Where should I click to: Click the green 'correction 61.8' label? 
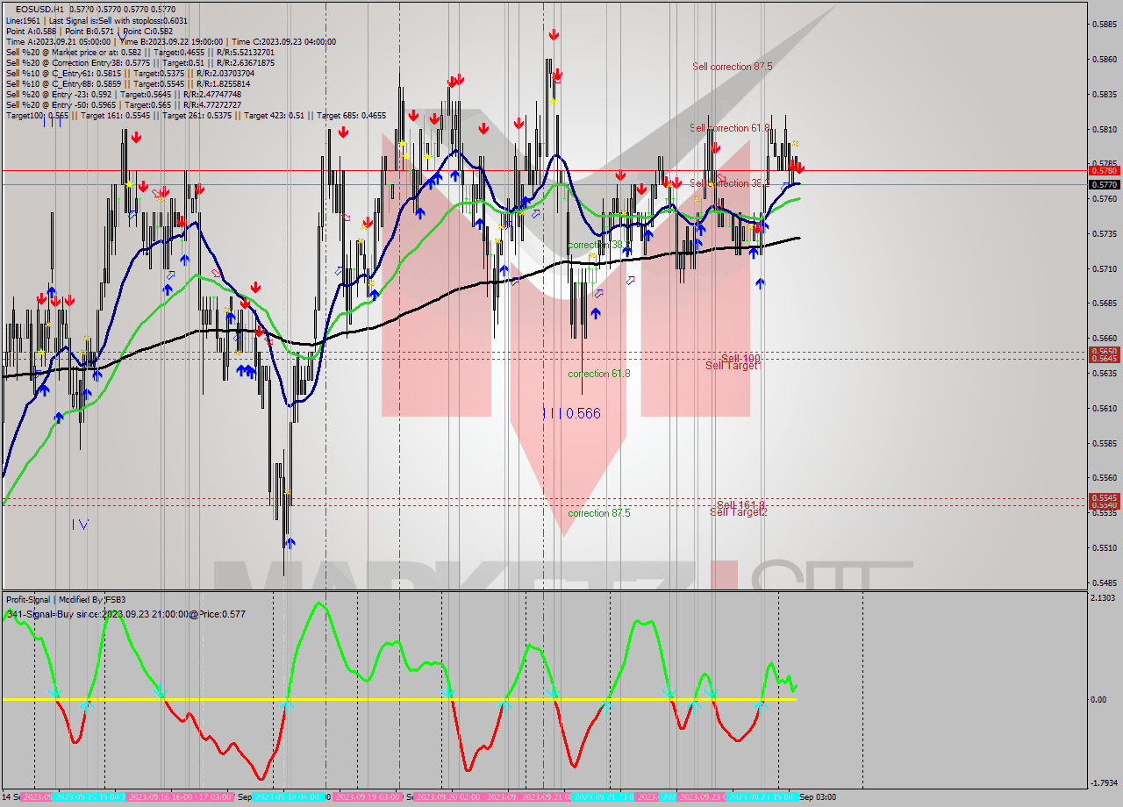598,374
